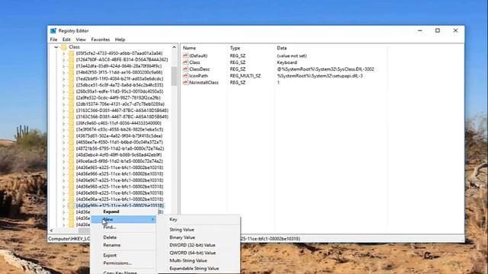Click the IconPath value string icon
The image size is (488, 274).
click(185, 75)
